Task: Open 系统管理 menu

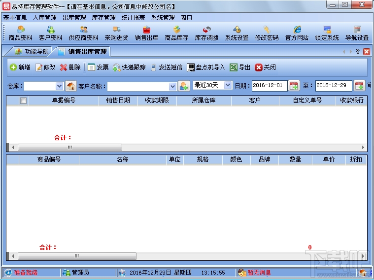Action: pyautogui.click(x=163, y=18)
